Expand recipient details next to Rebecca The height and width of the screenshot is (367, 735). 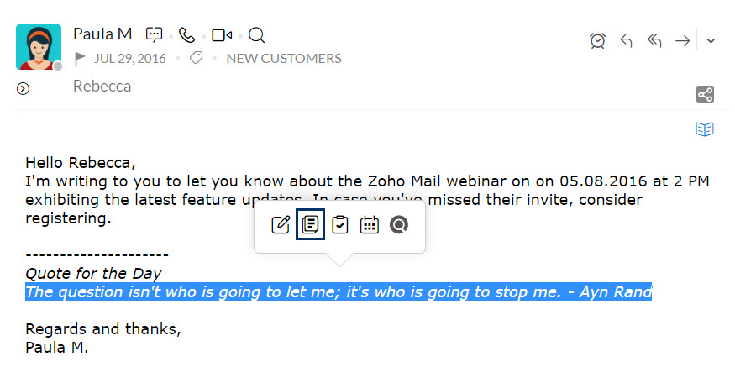coord(23,88)
